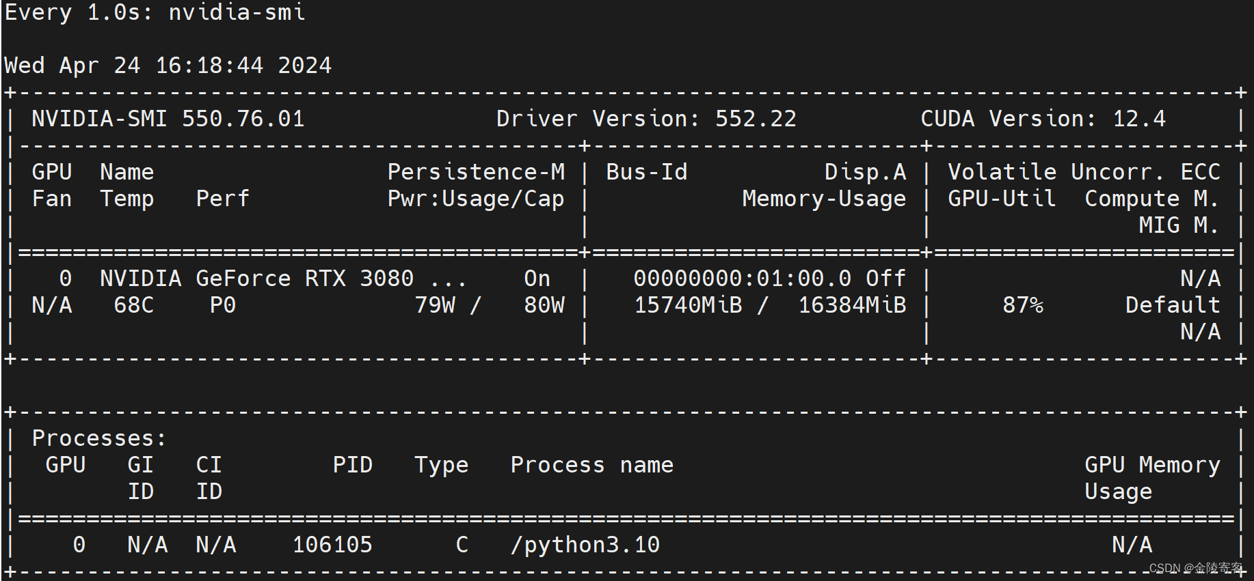Click the 'Temp' column header
The height and width of the screenshot is (581, 1254).
point(127,199)
